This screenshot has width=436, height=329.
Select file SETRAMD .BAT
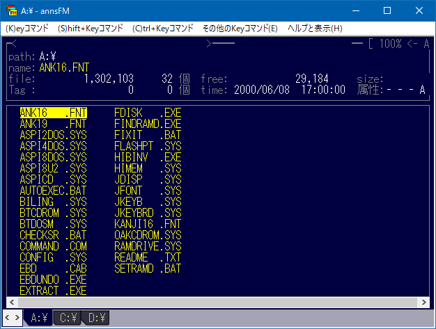tap(148, 268)
